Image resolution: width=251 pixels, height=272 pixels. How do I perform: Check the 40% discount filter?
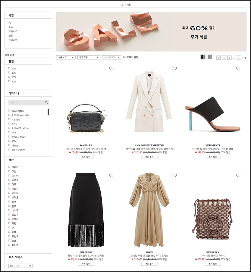tap(9, 73)
